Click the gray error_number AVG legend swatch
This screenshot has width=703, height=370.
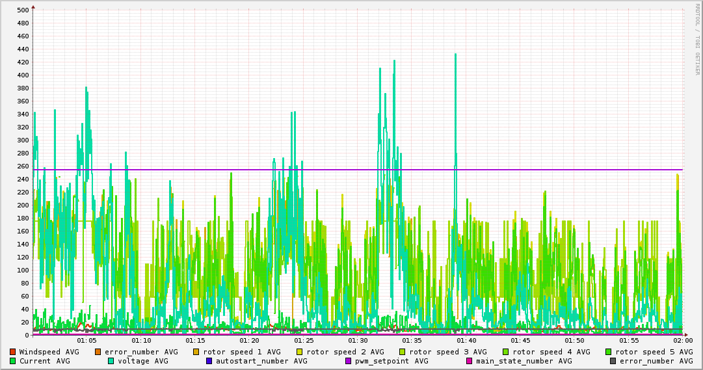pos(613,361)
